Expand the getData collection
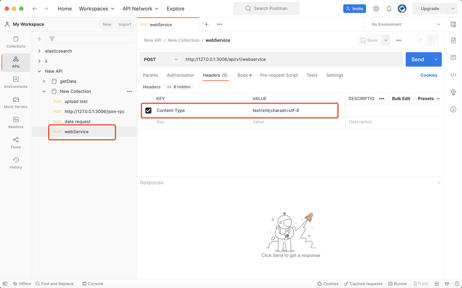462x288 pixels. pyautogui.click(x=44, y=81)
